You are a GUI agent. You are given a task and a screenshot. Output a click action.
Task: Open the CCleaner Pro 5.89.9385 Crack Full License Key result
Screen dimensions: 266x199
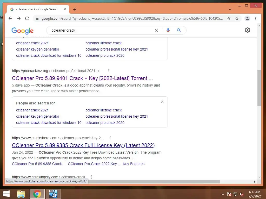pos(83,145)
